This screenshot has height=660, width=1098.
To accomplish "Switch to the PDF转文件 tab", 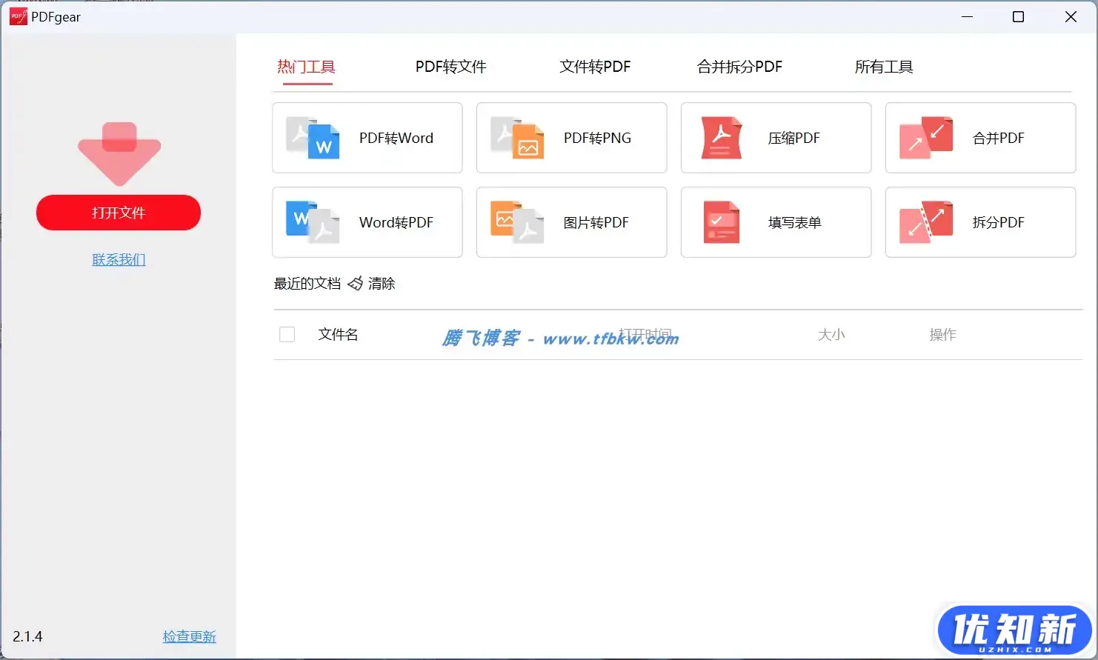I will click(450, 67).
